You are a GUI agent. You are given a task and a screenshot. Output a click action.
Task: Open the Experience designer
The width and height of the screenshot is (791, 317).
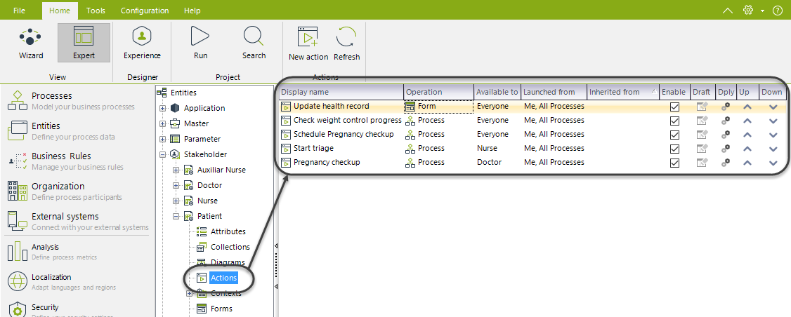point(143,43)
